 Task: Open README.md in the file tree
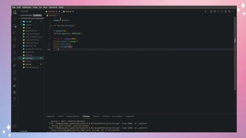(31, 46)
